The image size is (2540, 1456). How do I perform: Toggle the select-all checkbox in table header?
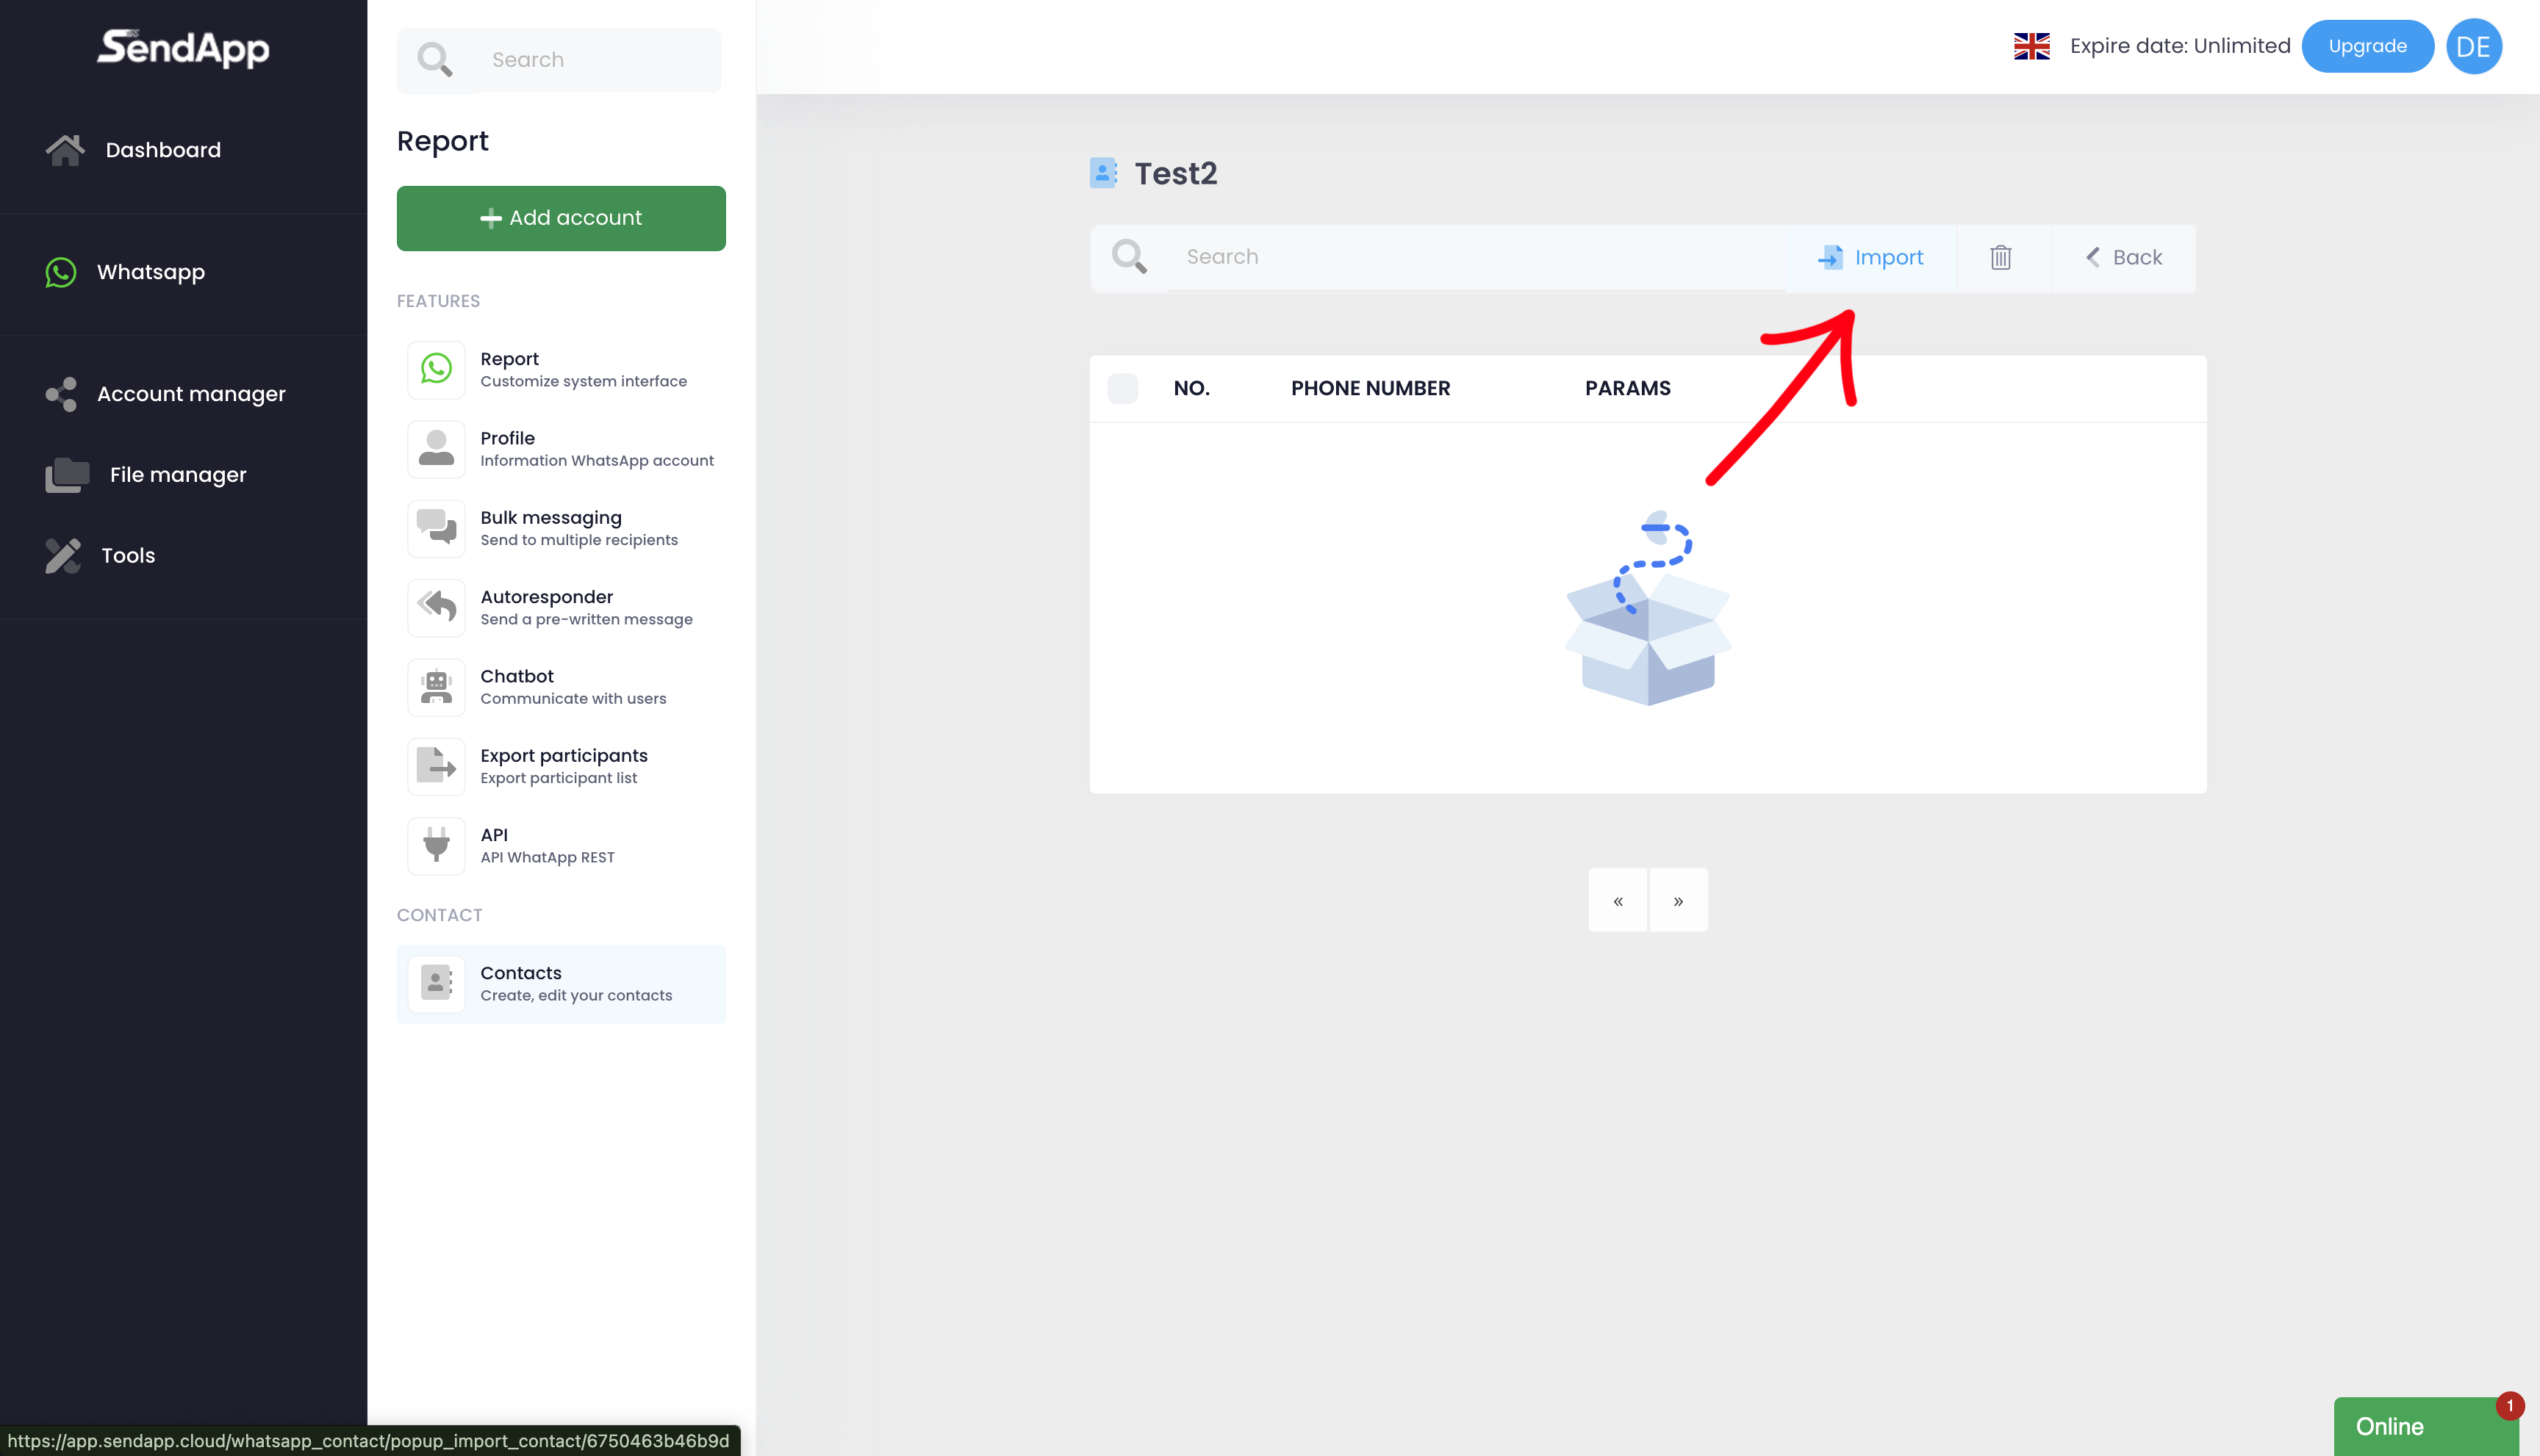[1122, 388]
